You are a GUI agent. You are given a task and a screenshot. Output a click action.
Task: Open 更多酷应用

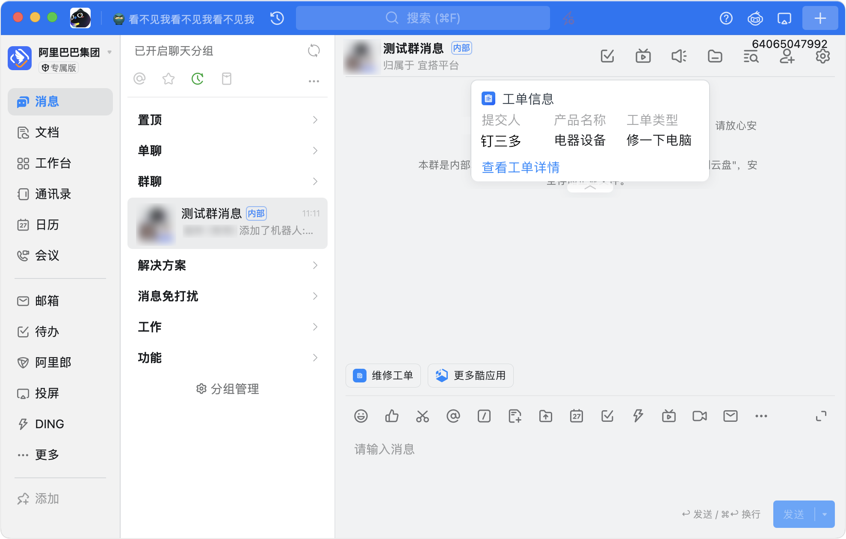[470, 376]
